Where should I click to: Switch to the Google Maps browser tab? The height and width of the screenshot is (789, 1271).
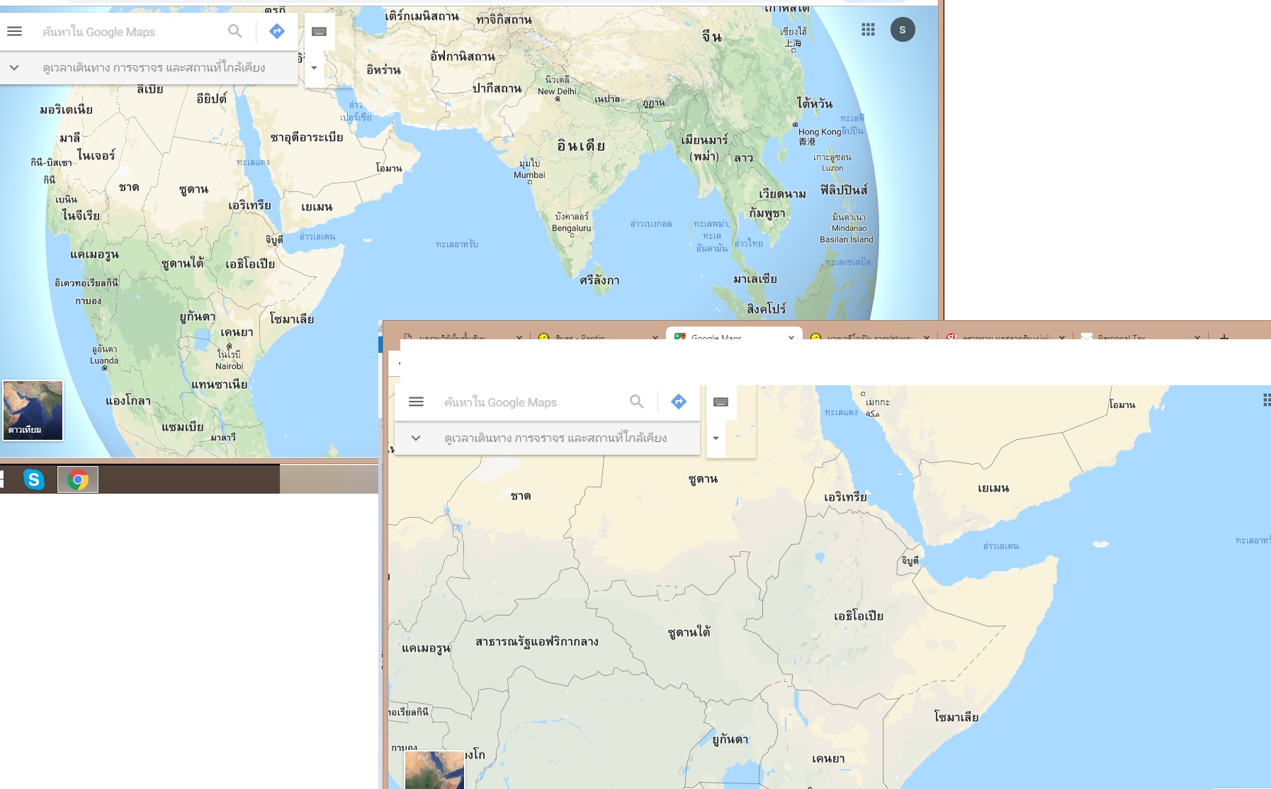pyautogui.click(x=734, y=334)
